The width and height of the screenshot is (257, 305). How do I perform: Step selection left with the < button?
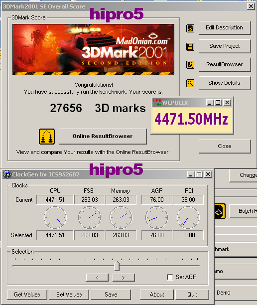tap(97, 278)
